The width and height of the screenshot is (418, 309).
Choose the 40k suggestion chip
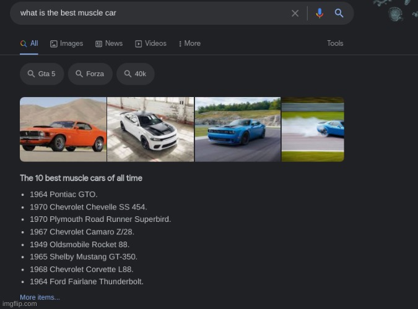pyautogui.click(x=135, y=74)
